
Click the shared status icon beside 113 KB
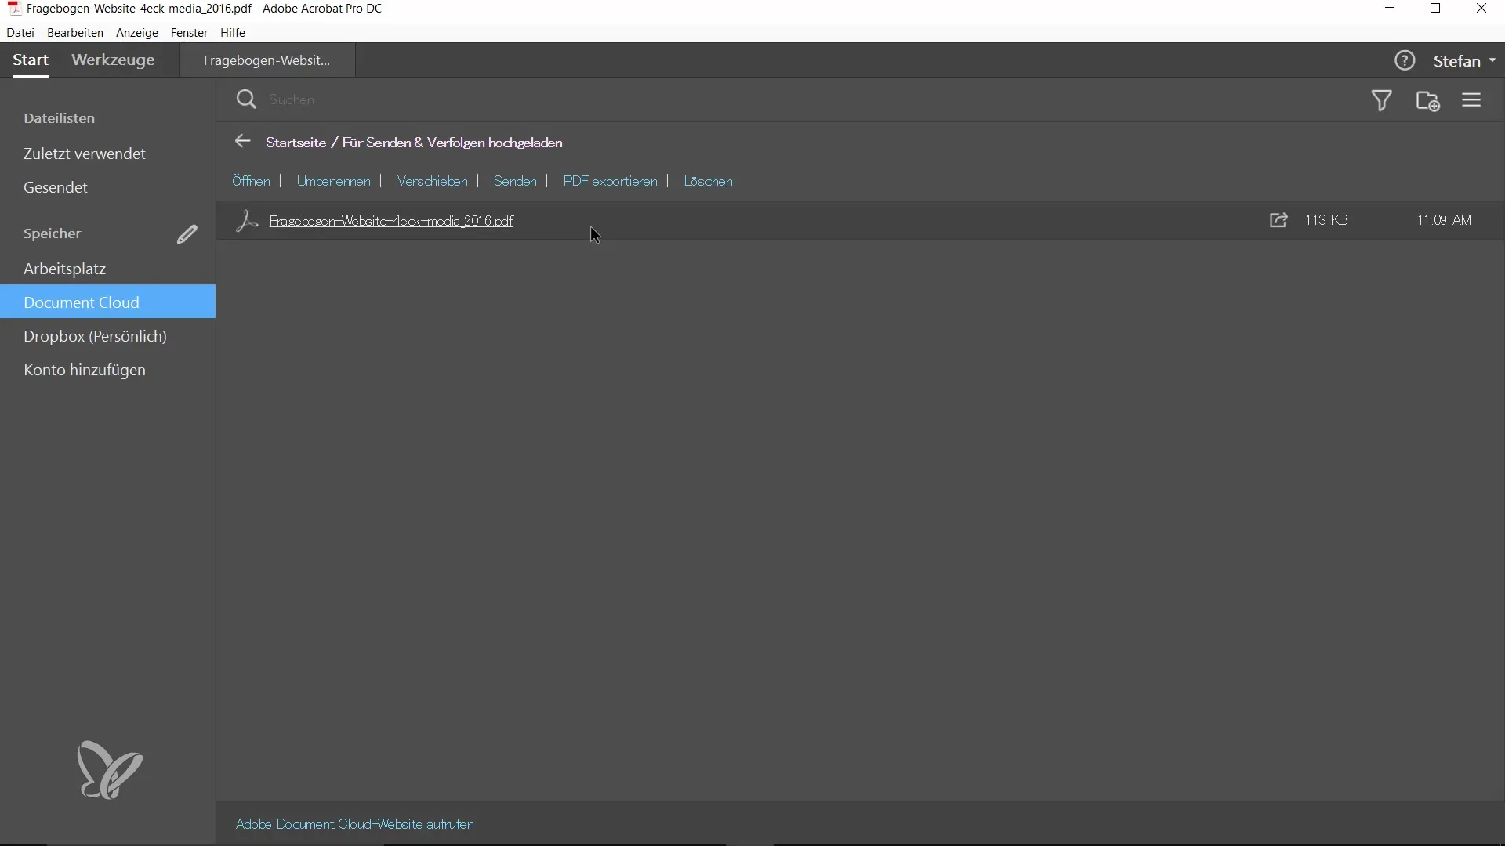click(1278, 220)
